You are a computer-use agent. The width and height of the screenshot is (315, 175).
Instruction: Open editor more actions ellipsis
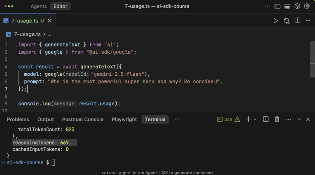pos(308,21)
